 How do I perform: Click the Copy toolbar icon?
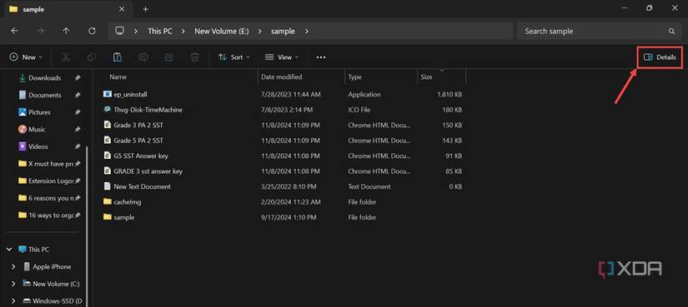point(91,57)
